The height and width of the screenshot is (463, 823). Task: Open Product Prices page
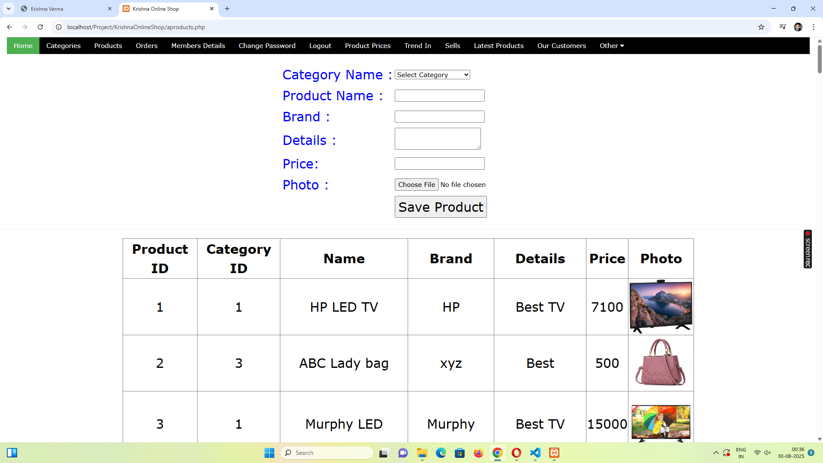pos(368,45)
